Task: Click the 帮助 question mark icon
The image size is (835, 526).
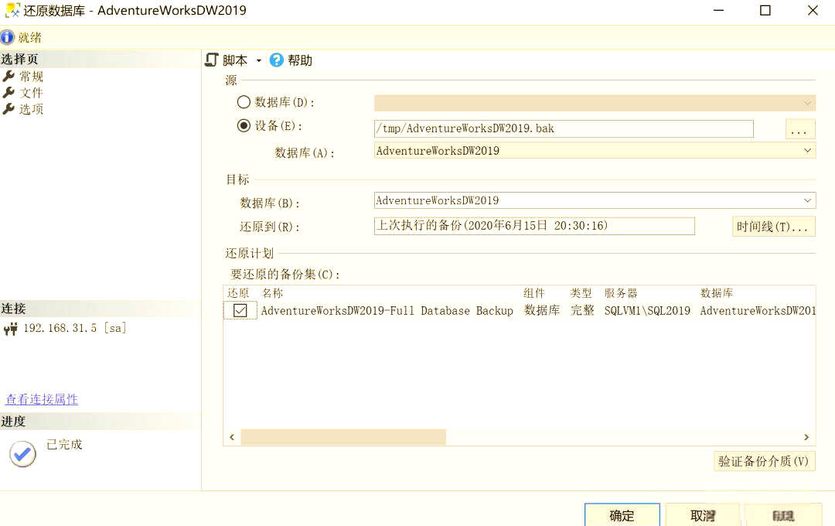Action: (x=278, y=60)
